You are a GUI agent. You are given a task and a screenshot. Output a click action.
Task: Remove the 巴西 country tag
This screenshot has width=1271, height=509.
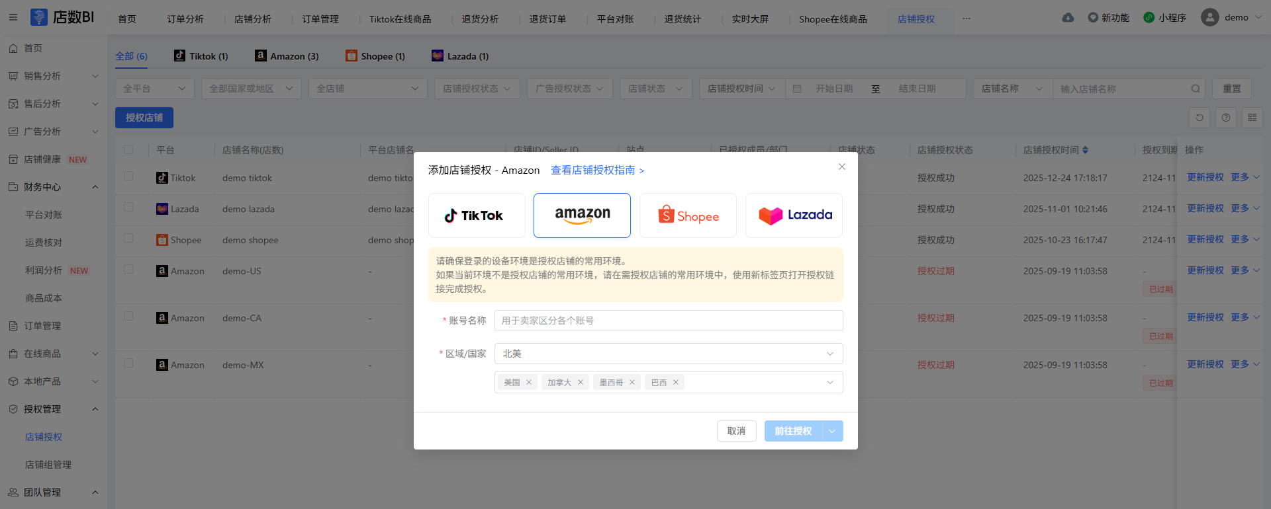[676, 382]
